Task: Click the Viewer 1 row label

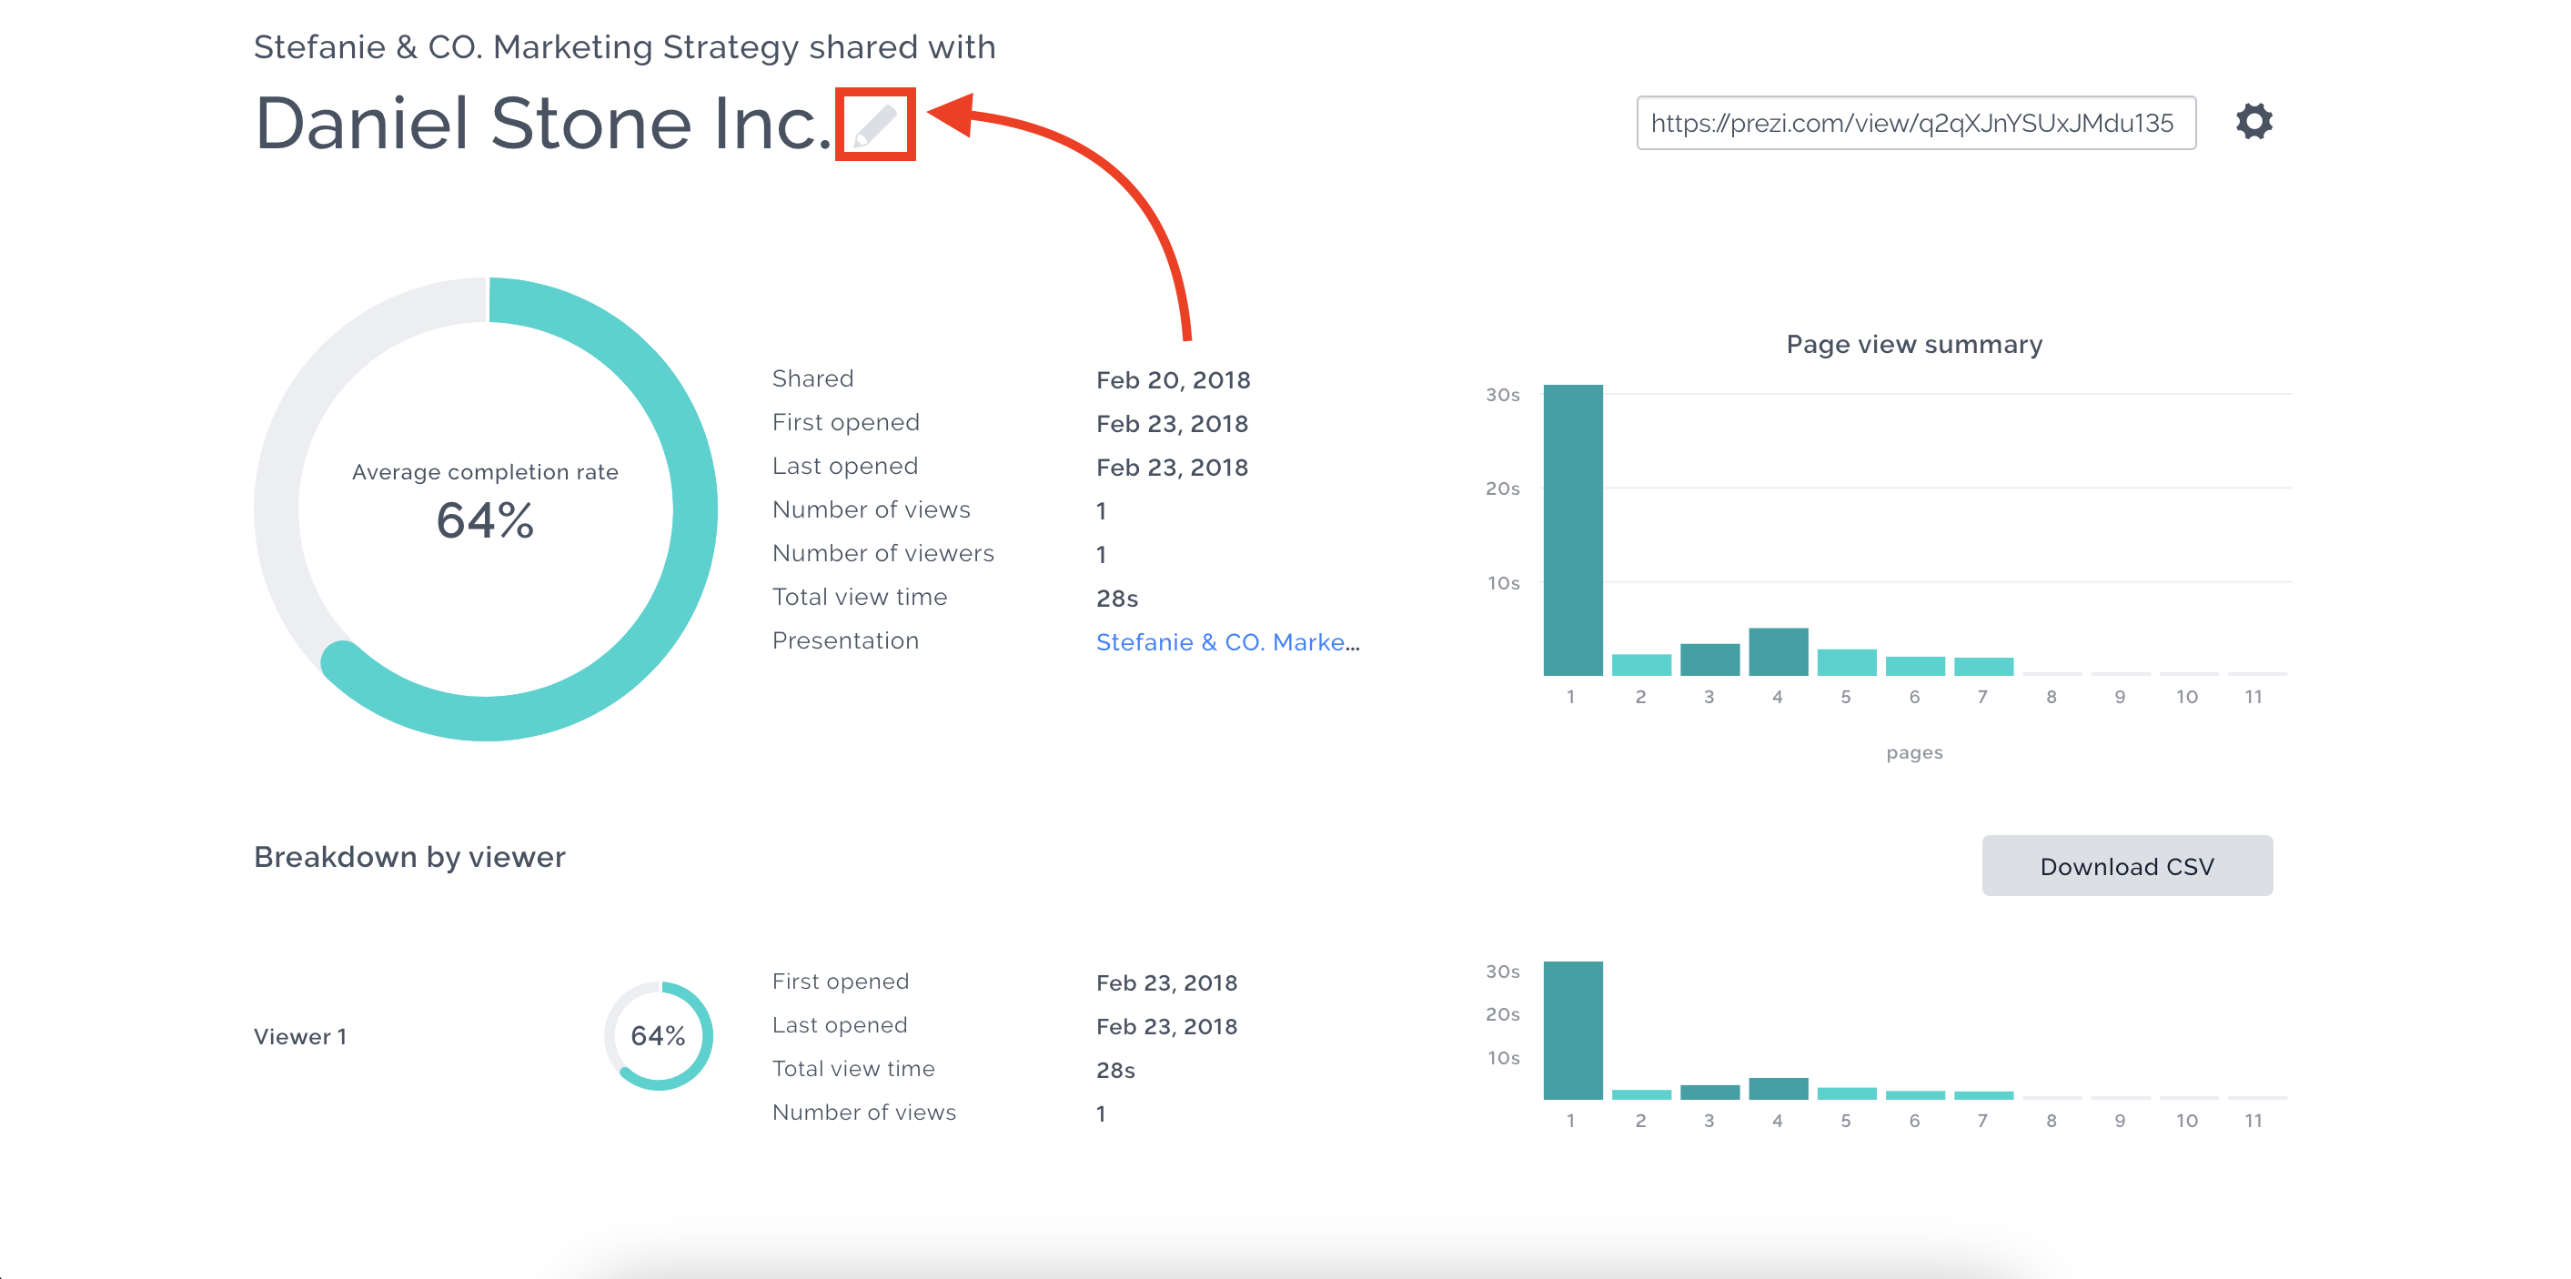Action: tap(299, 1036)
